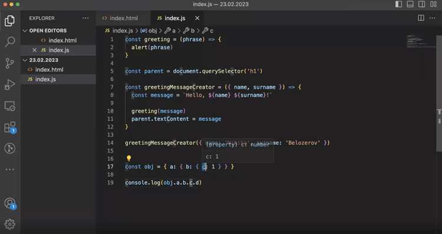Image resolution: width=442 pixels, height=234 pixels.
Task: Click the 'c' breadcrumb item
Action: coord(208,31)
